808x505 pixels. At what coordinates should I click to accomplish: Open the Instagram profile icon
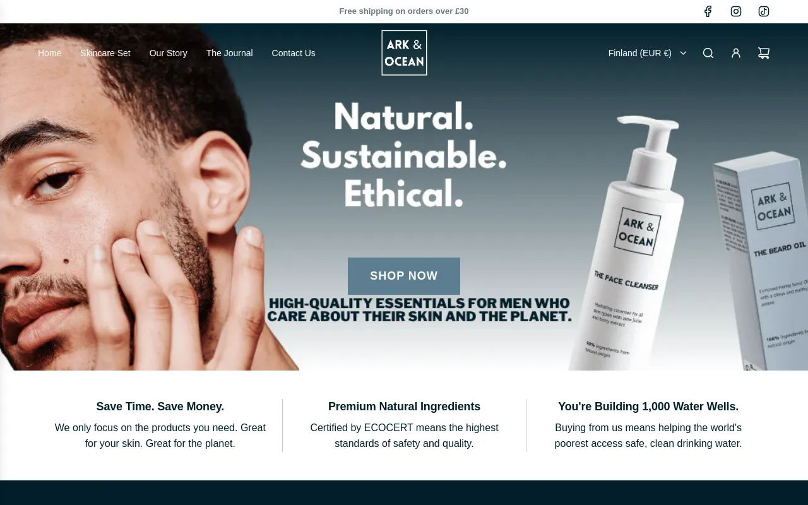[x=736, y=11]
